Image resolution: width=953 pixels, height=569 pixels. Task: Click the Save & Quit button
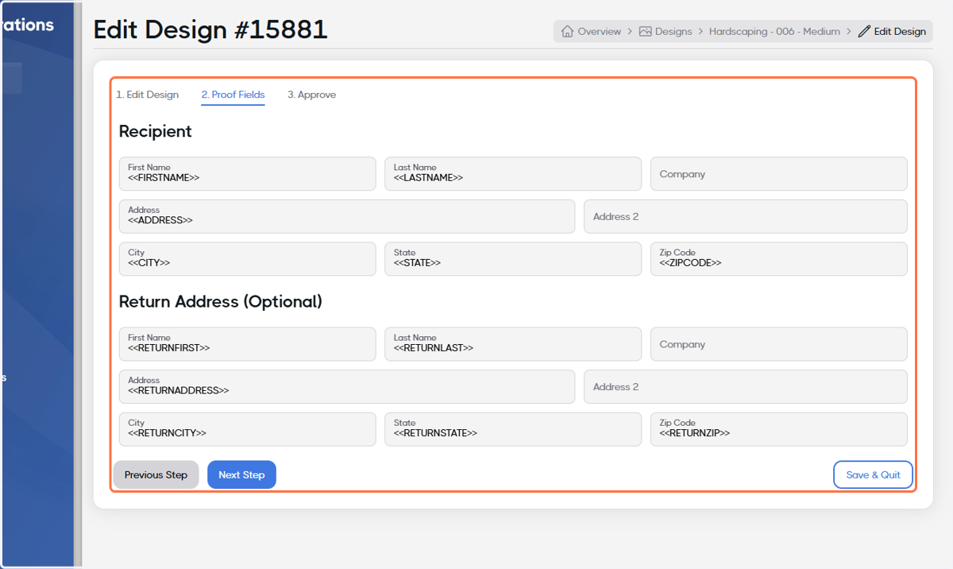point(873,474)
